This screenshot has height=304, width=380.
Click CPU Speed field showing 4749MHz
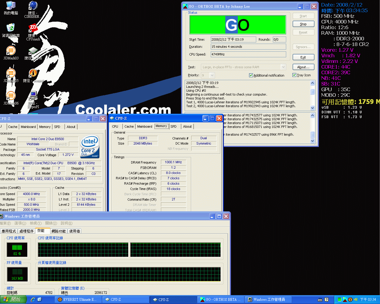click(x=248, y=54)
